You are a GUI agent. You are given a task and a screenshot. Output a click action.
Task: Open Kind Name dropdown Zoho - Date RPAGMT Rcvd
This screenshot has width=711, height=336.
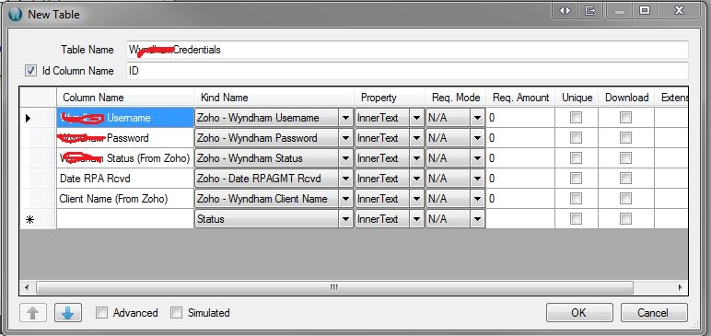point(346,179)
